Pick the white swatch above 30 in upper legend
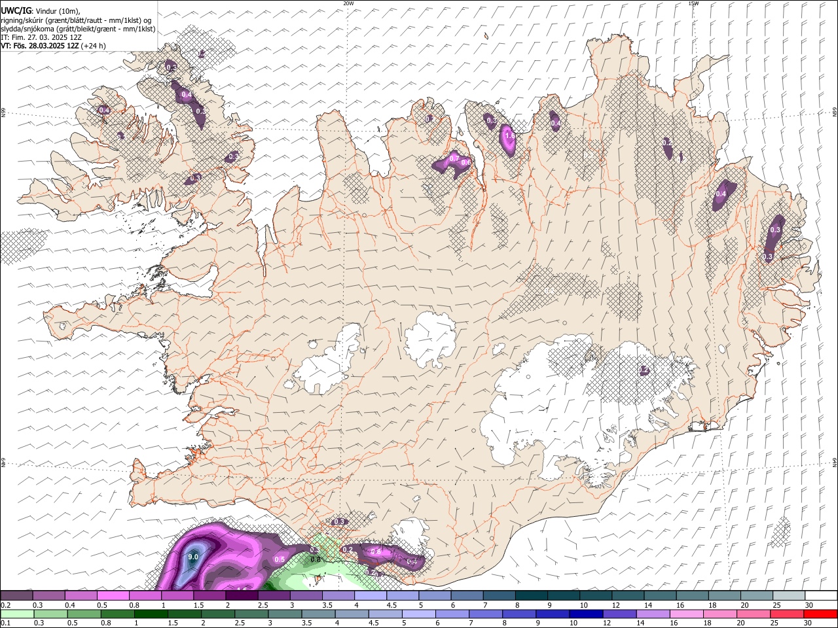Image resolution: width=838 pixels, height=628 pixels. tap(822, 596)
